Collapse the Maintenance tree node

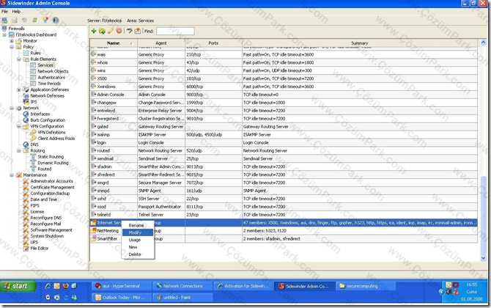pyautogui.click(x=12, y=175)
